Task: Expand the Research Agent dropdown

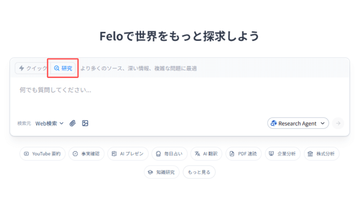Action: pos(298,123)
